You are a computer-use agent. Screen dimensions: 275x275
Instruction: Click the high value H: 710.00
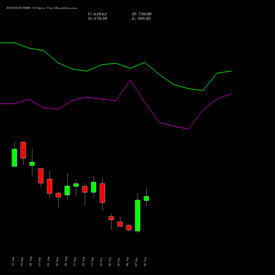142,14
